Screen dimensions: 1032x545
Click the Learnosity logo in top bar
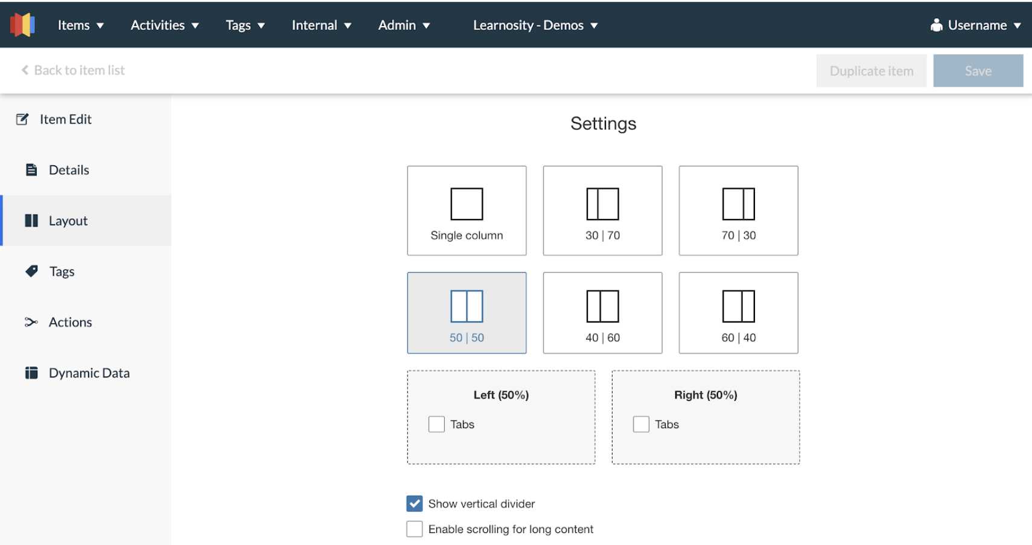coord(22,25)
